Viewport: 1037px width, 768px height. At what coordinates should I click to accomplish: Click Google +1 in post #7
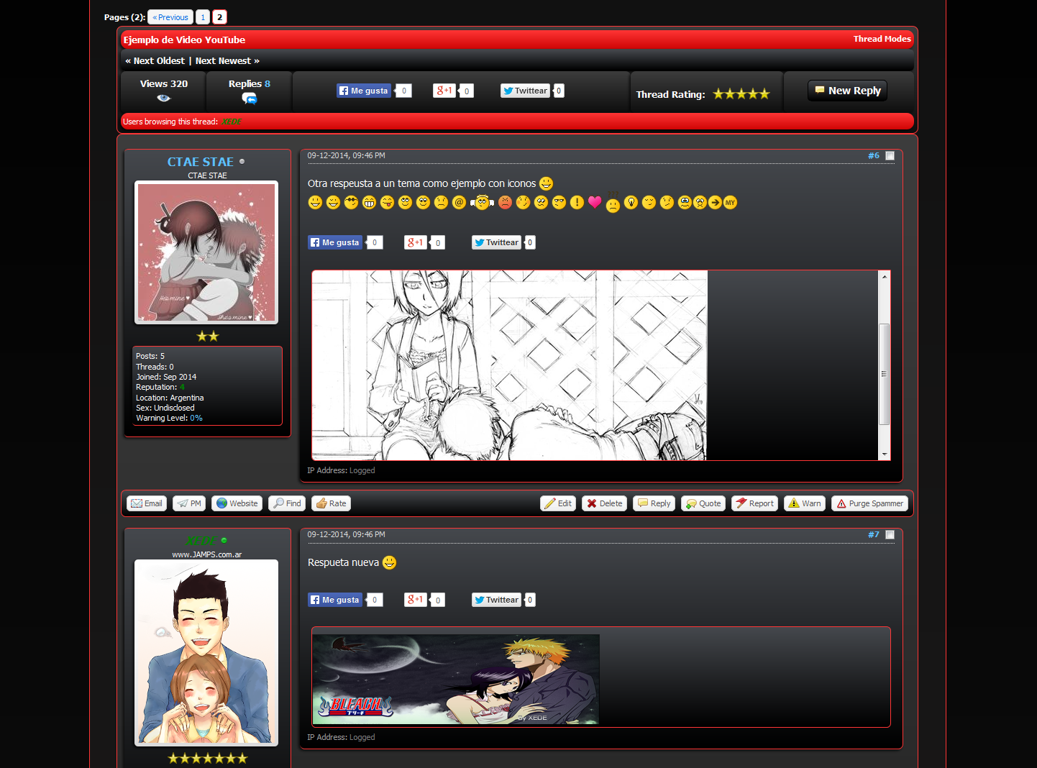click(x=416, y=600)
